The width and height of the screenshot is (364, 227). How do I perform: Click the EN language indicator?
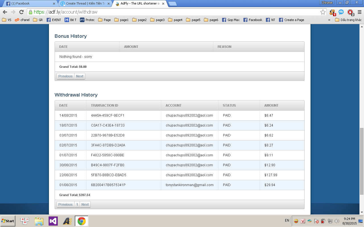click(x=287, y=220)
